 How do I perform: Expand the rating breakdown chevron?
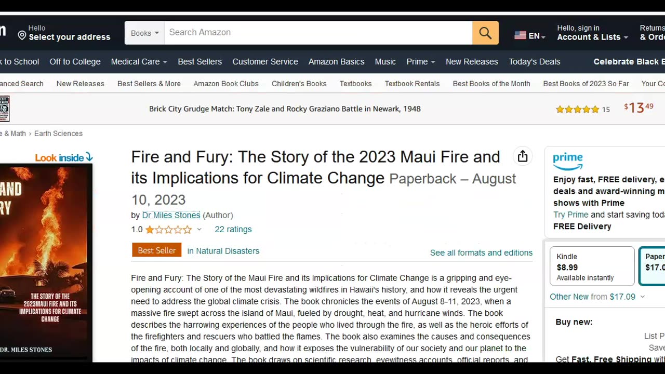(x=199, y=230)
